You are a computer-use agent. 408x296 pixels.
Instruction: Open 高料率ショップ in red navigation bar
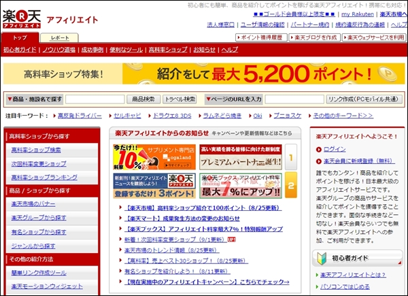[168, 50]
